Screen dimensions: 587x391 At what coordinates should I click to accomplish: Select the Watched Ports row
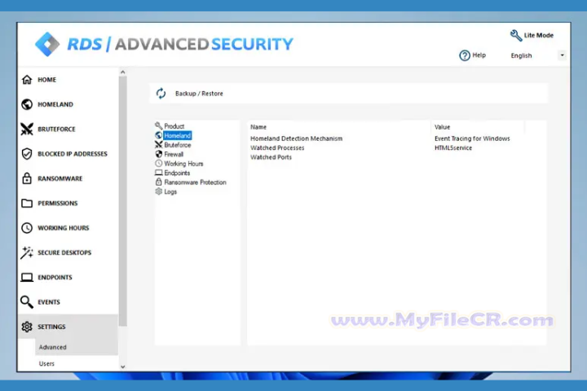(271, 157)
